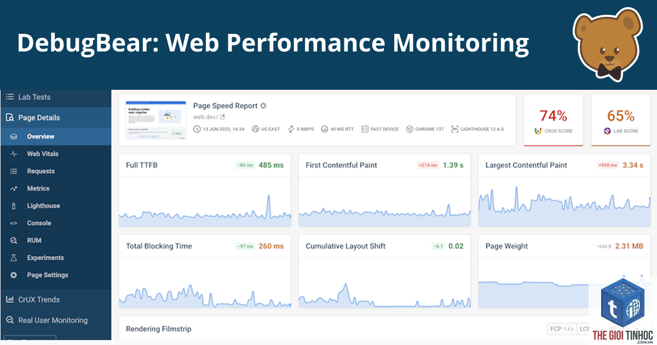Open Real User Monitoring section
Screen dimensions: 657x345
point(55,320)
